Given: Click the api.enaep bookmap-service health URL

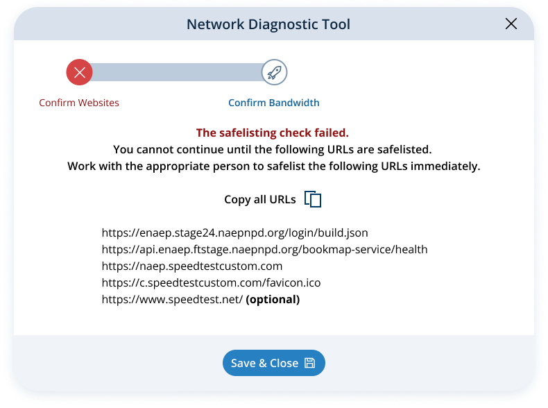Looking at the screenshot, I should pos(264,249).
